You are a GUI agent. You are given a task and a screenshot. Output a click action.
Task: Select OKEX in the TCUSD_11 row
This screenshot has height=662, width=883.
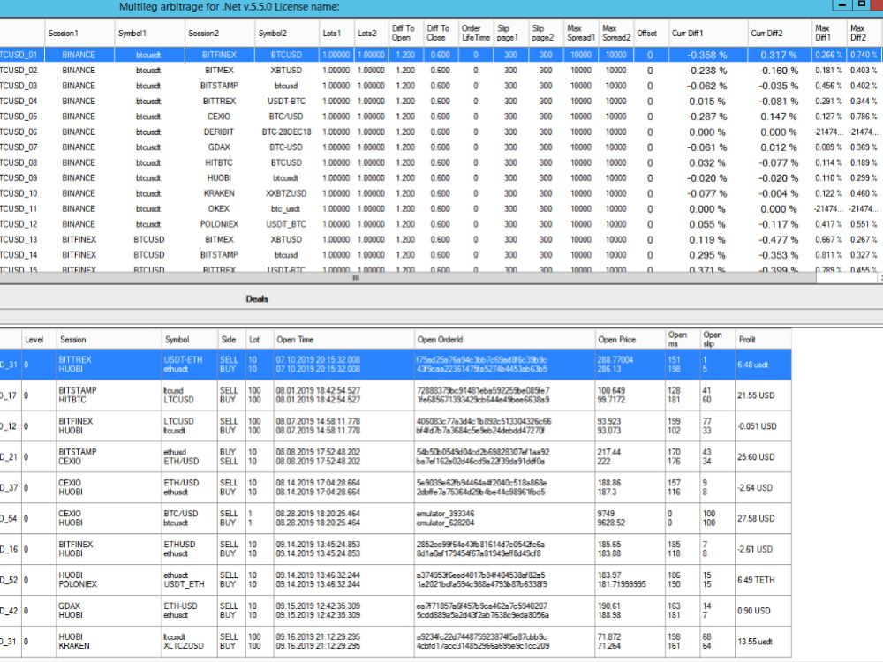[x=220, y=209]
